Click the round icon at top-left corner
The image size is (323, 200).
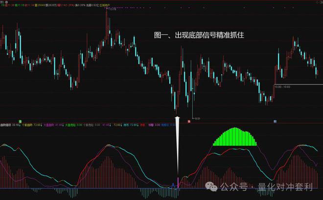(x=6, y=2)
